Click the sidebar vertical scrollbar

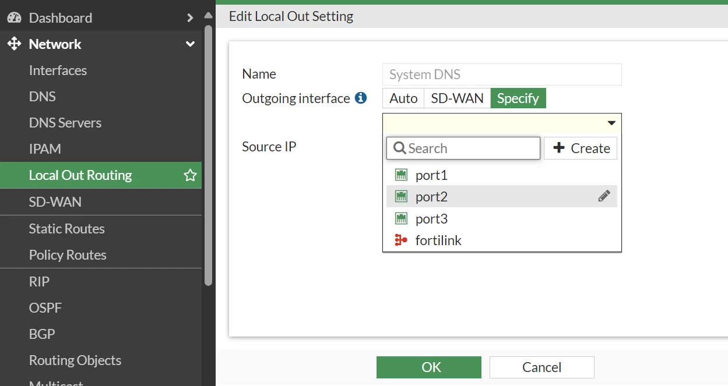(208, 156)
